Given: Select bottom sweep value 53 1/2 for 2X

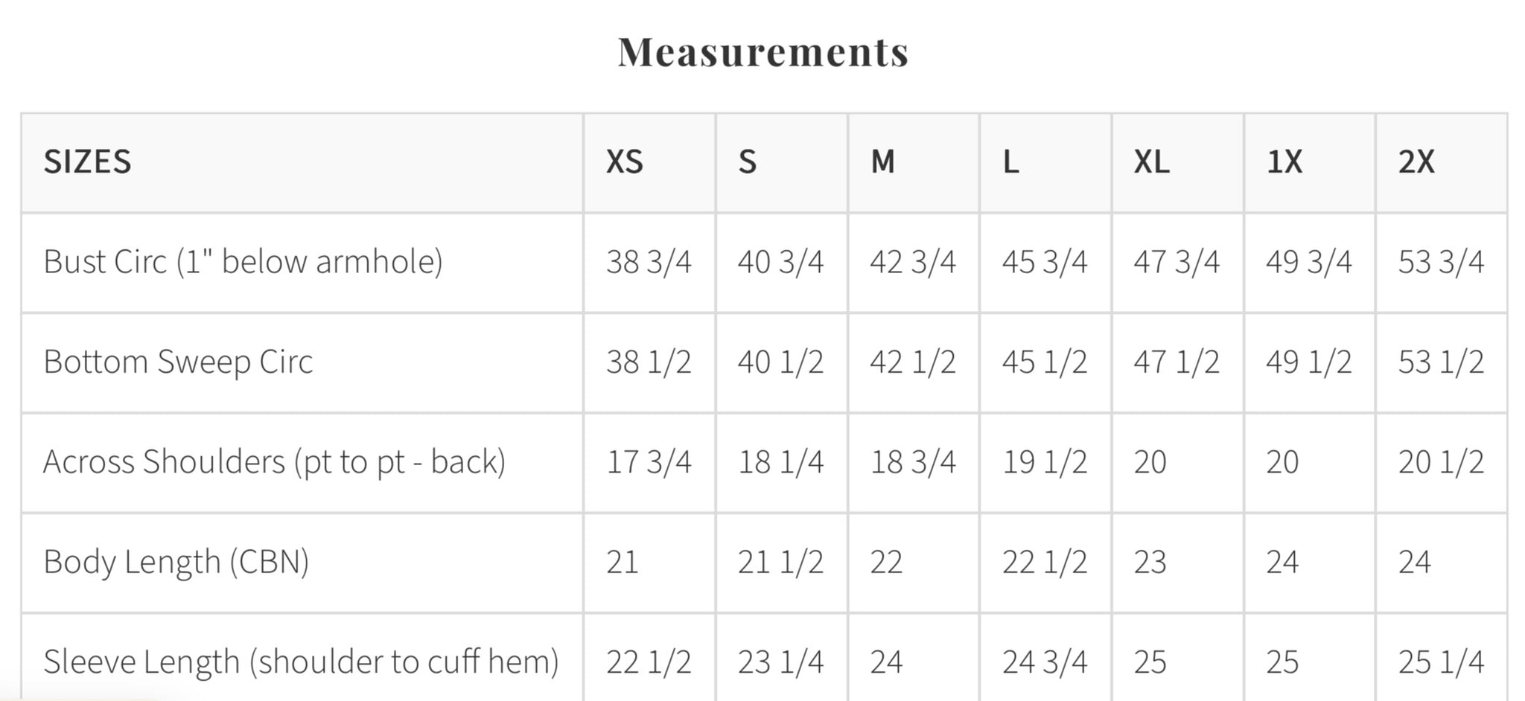Looking at the screenshot, I should [x=1440, y=362].
